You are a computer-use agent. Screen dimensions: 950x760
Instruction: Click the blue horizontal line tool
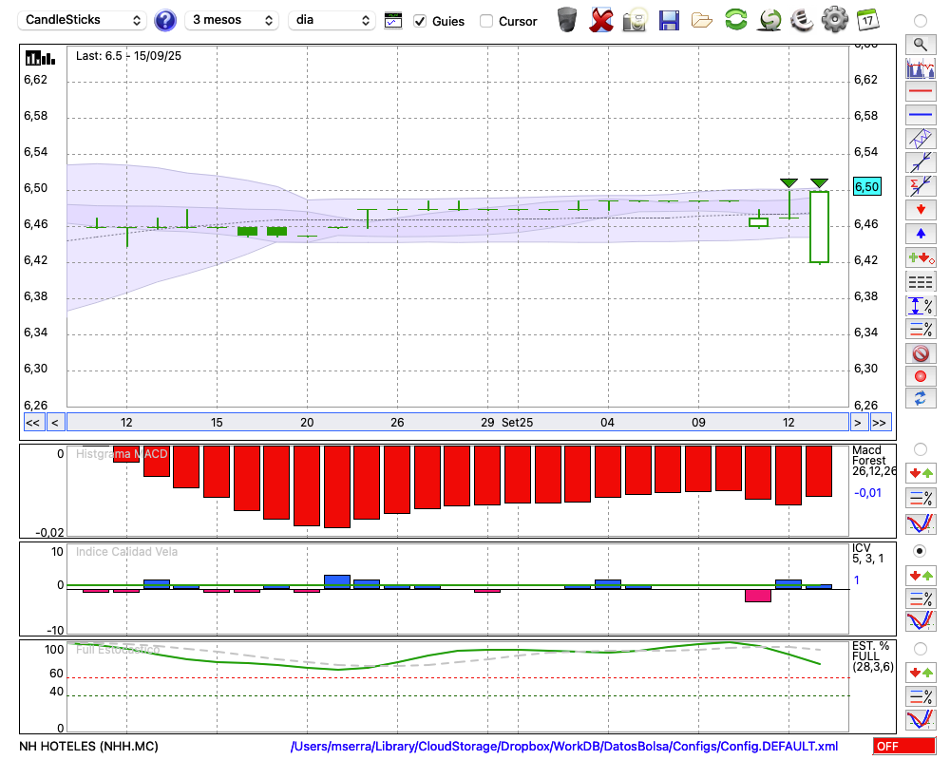tap(920, 115)
